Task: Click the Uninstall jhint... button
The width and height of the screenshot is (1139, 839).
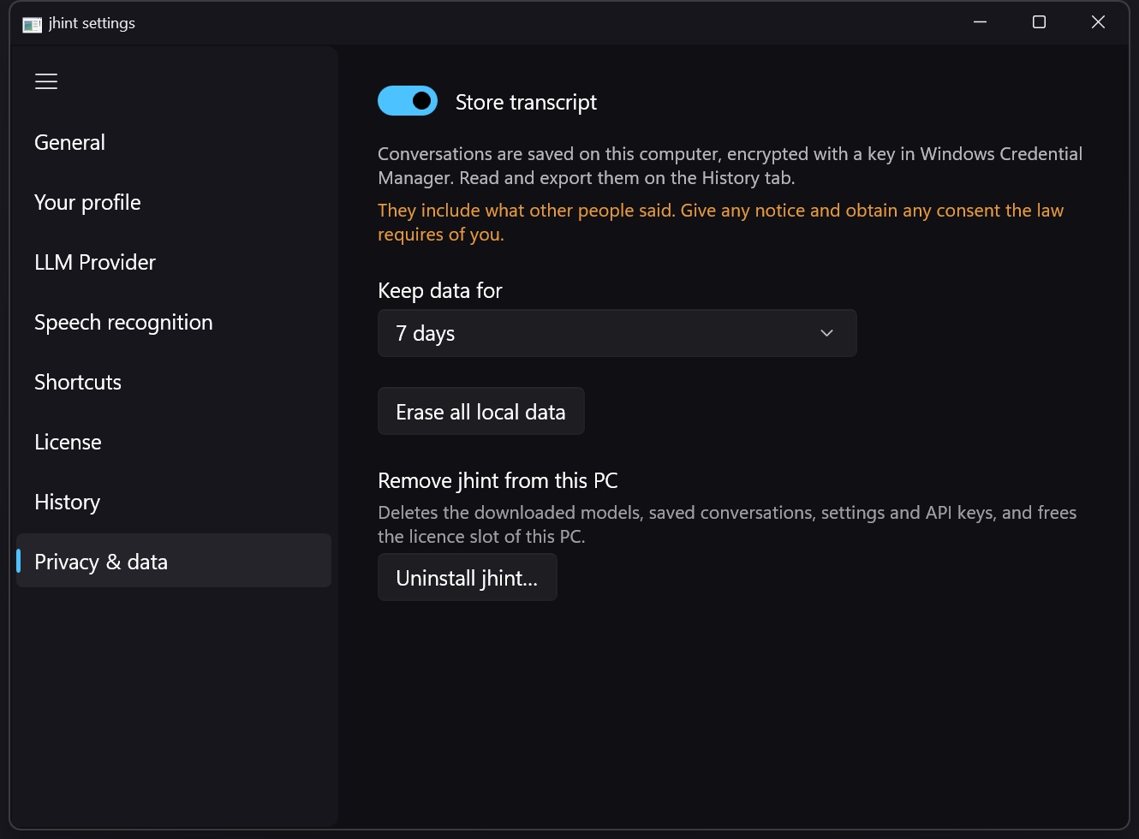Action: click(467, 577)
